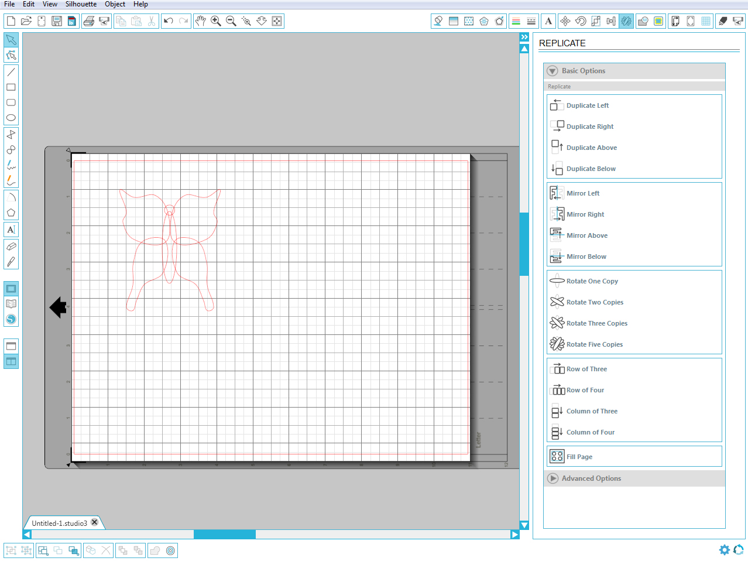748x561 pixels.
Task: Switch to the Untitled-1.studio3 tab
Action: pos(59,524)
